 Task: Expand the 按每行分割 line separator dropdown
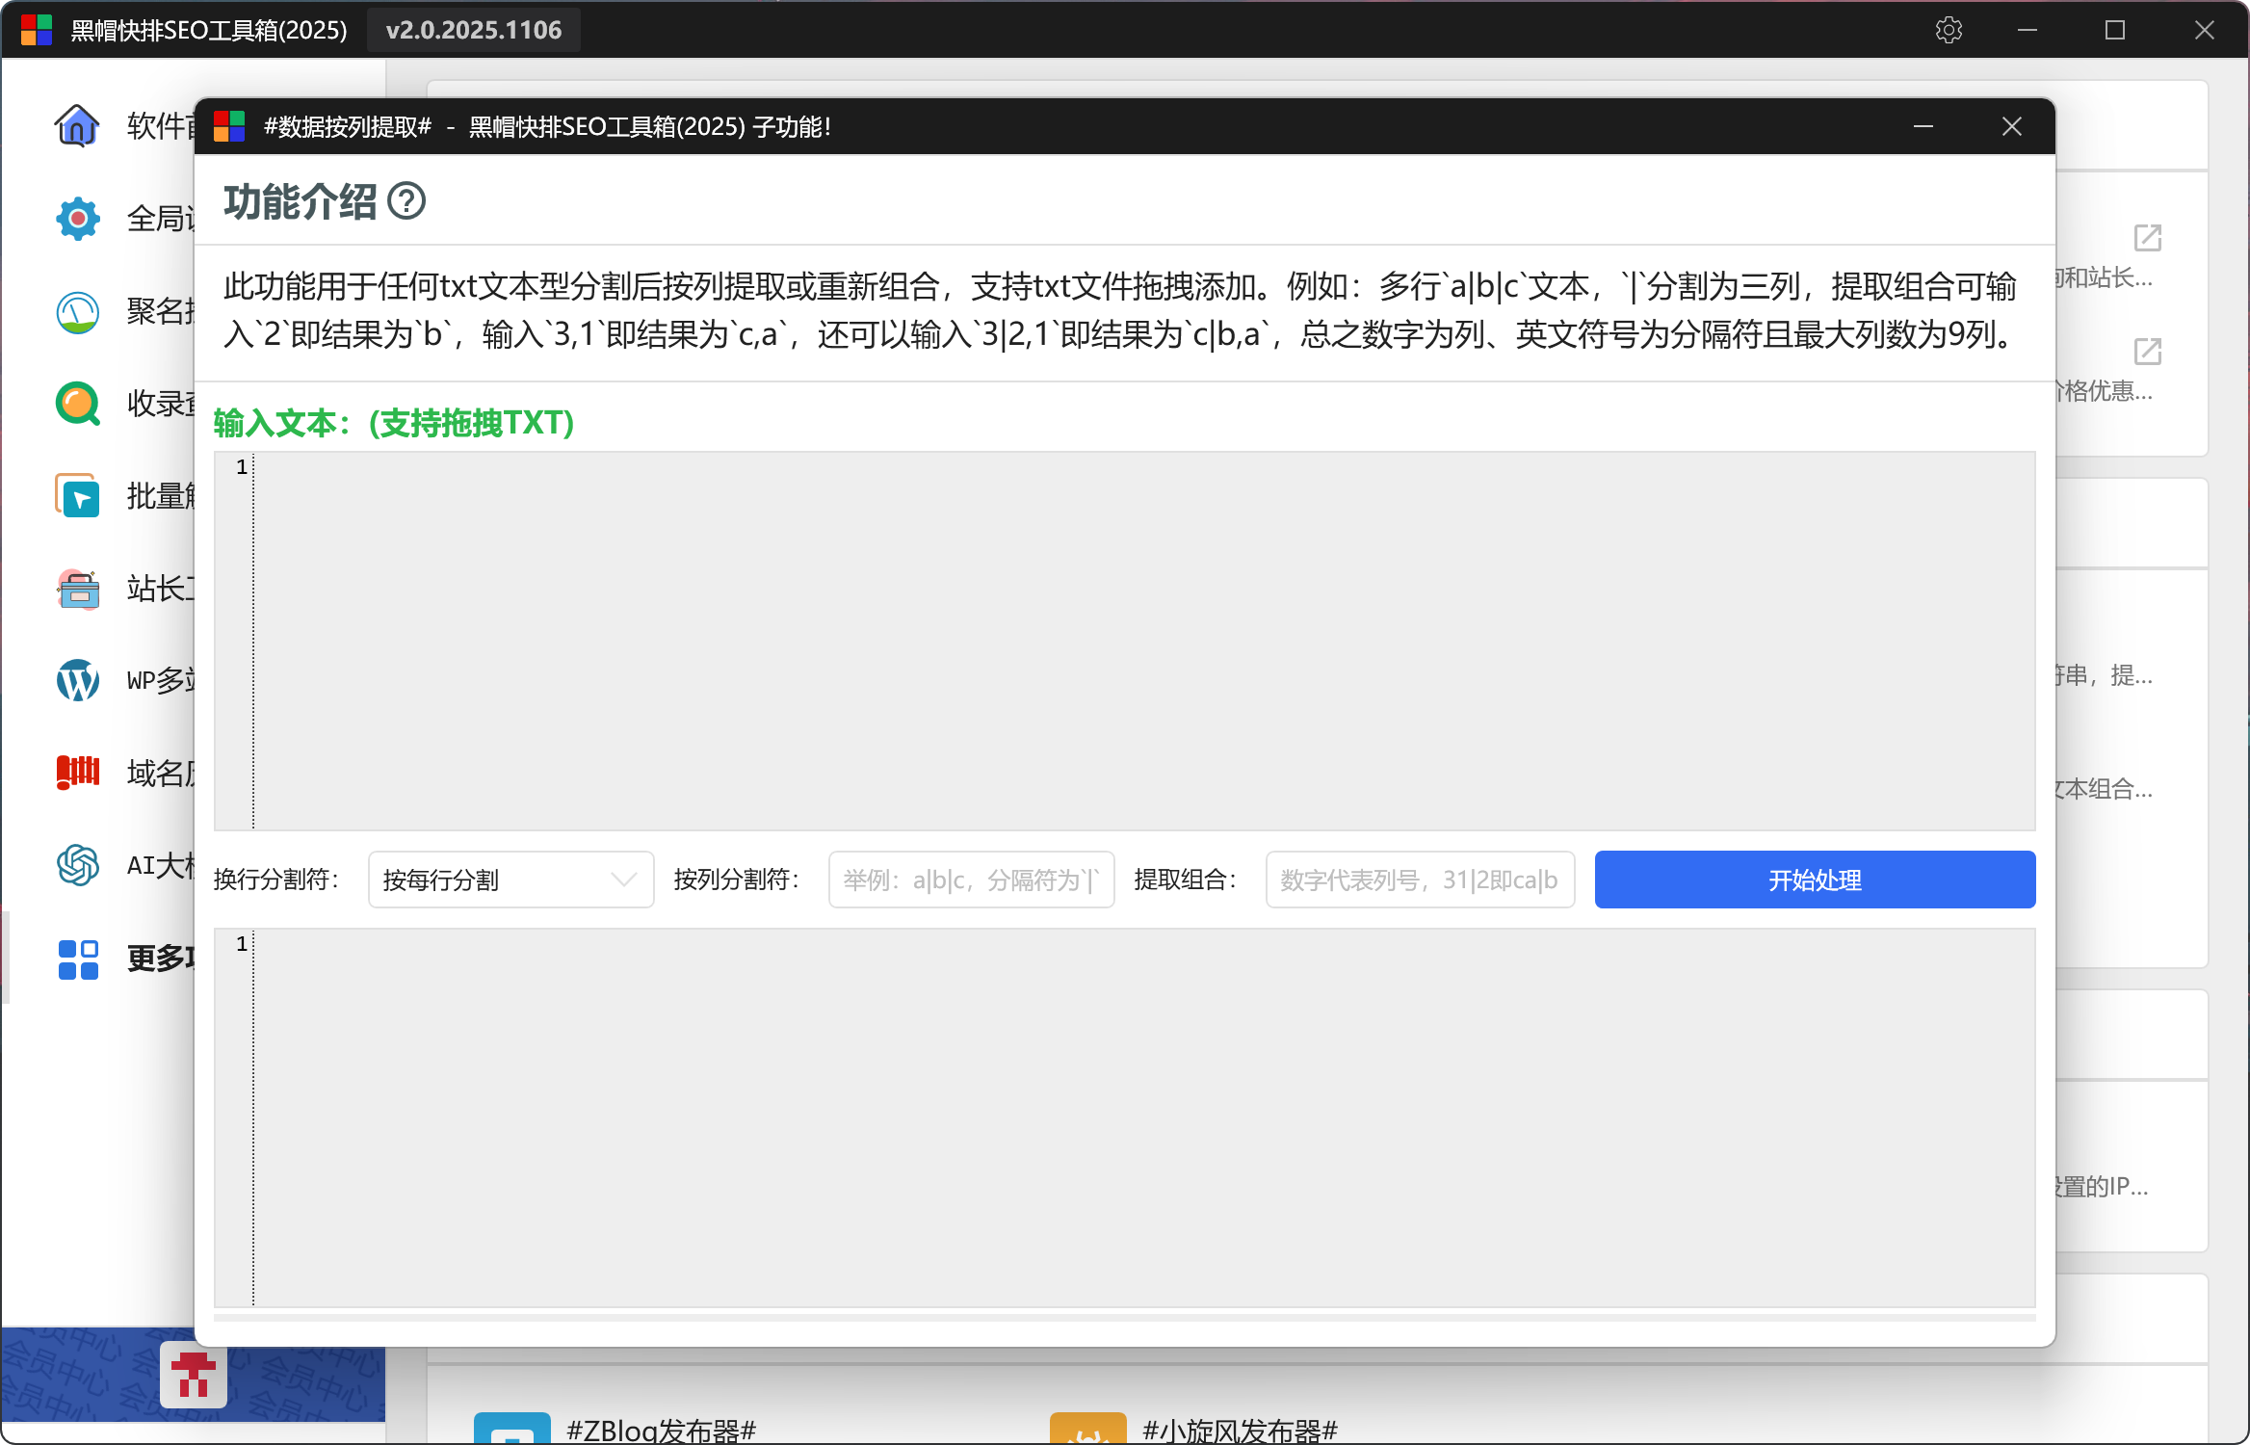(x=510, y=880)
